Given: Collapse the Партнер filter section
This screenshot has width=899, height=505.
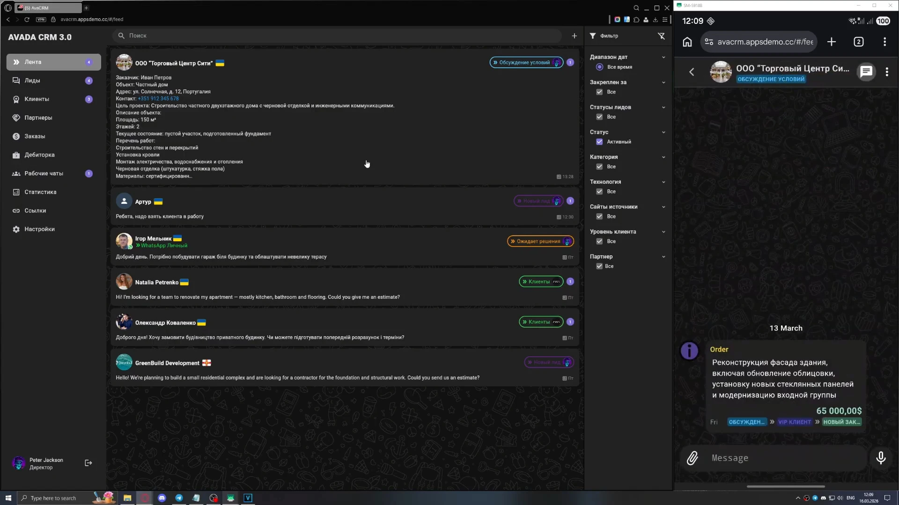Looking at the screenshot, I should 663,257.
